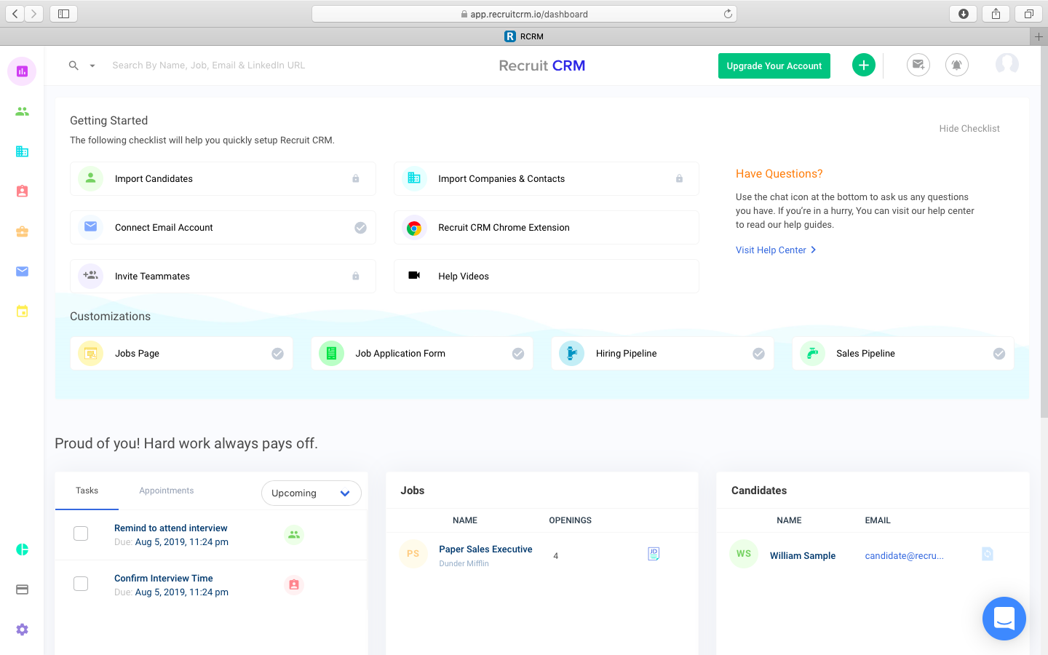Open the Reports pie chart icon
Image resolution: width=1048 pixels, height=655 pixels.
pyautogui.click(x=22, y=549)
